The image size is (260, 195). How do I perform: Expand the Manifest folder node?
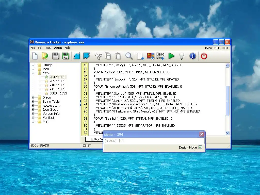pyautogui.click(x=33, y=118)
